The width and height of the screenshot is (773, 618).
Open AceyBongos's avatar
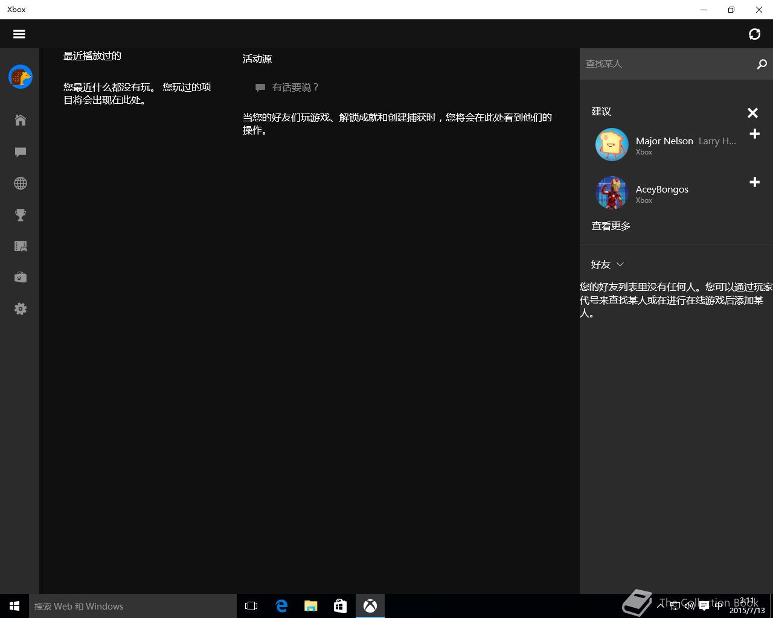612,193
